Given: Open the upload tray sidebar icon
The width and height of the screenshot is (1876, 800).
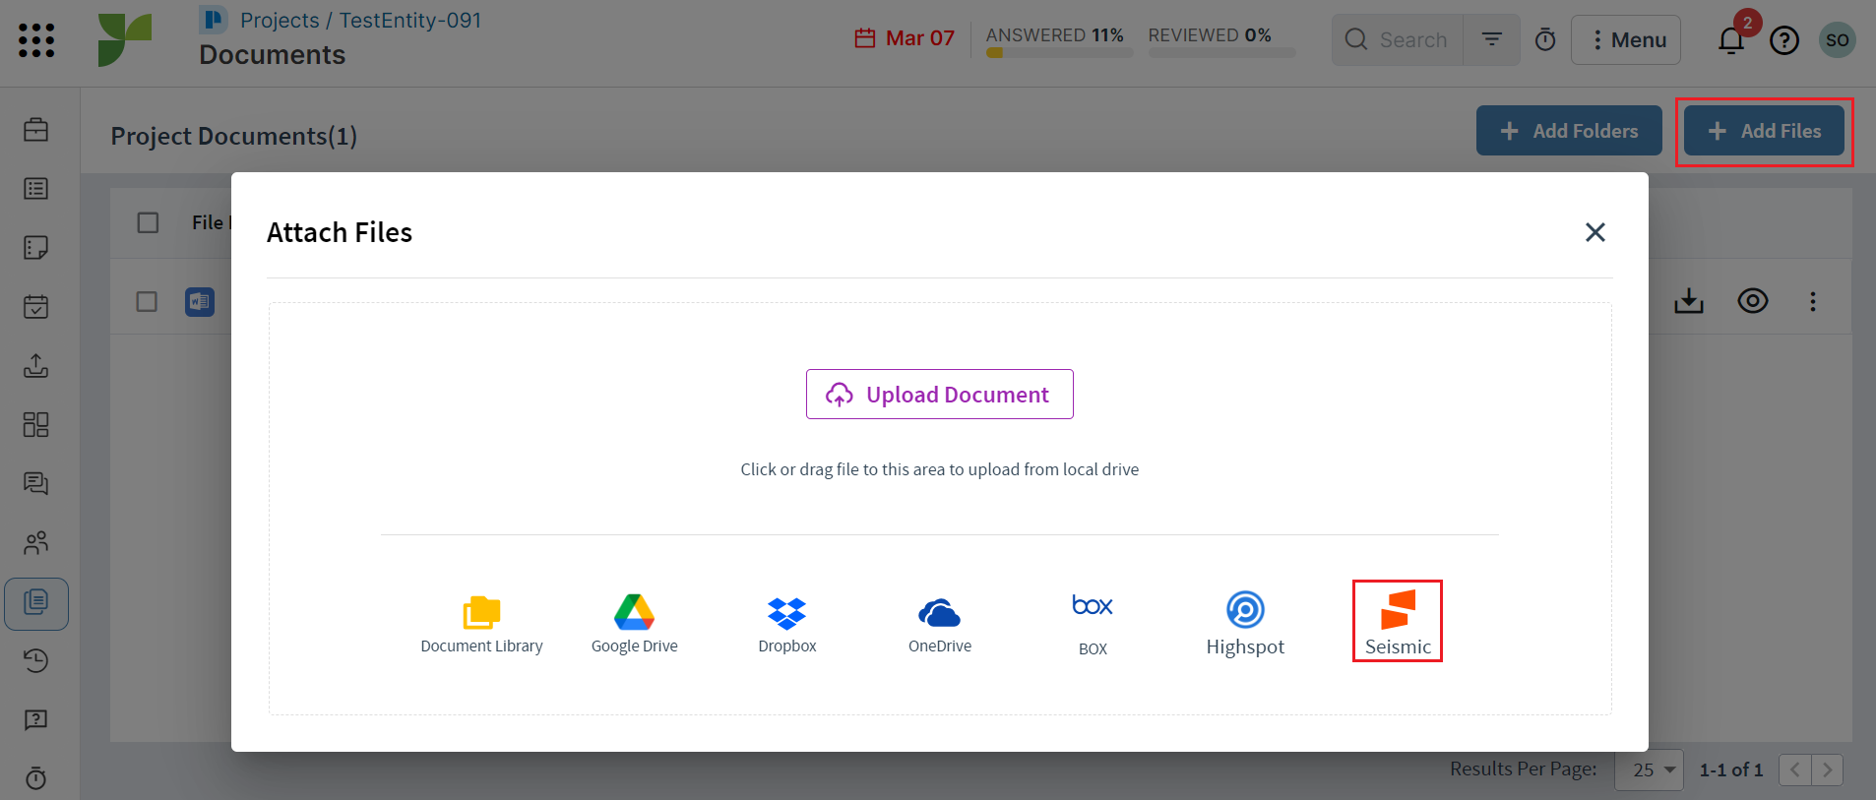Looking at the screenshot, I should point(36,365).
